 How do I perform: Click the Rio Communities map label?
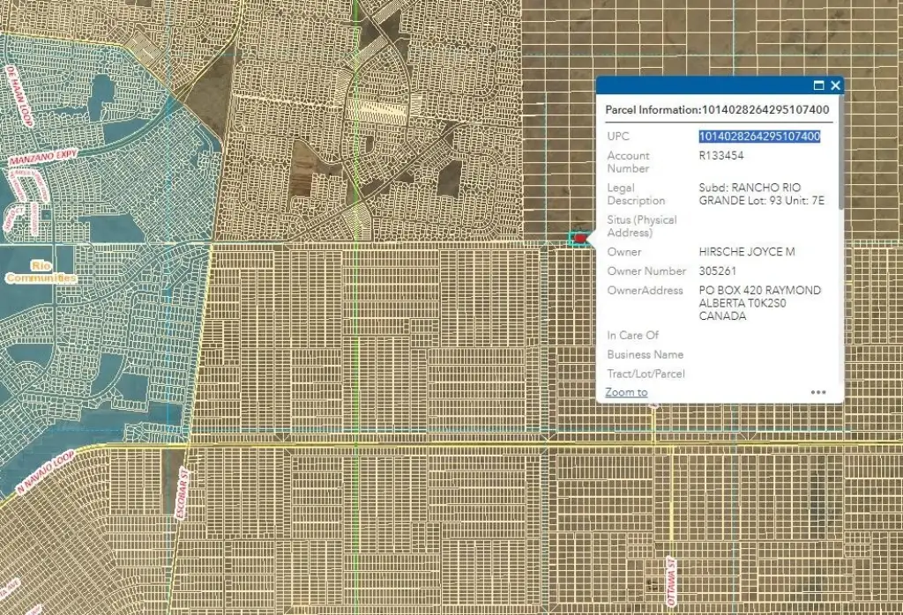click(x=41, y=271)
